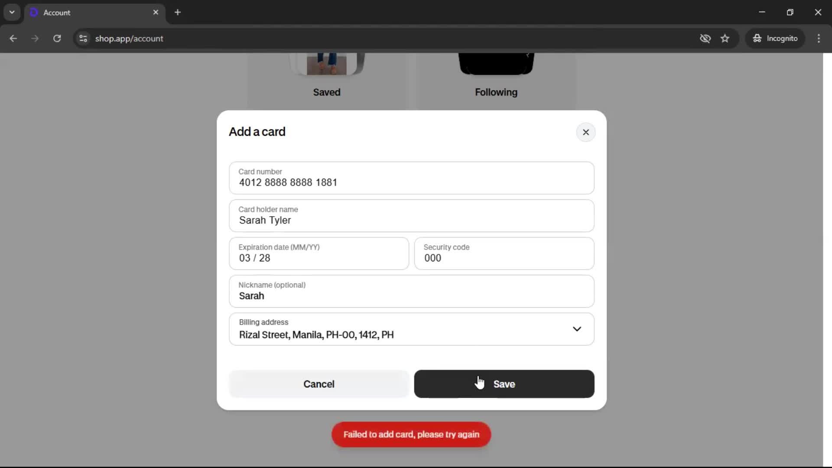
Task: Focus the Security code field
Action: (x=504, y=253)
